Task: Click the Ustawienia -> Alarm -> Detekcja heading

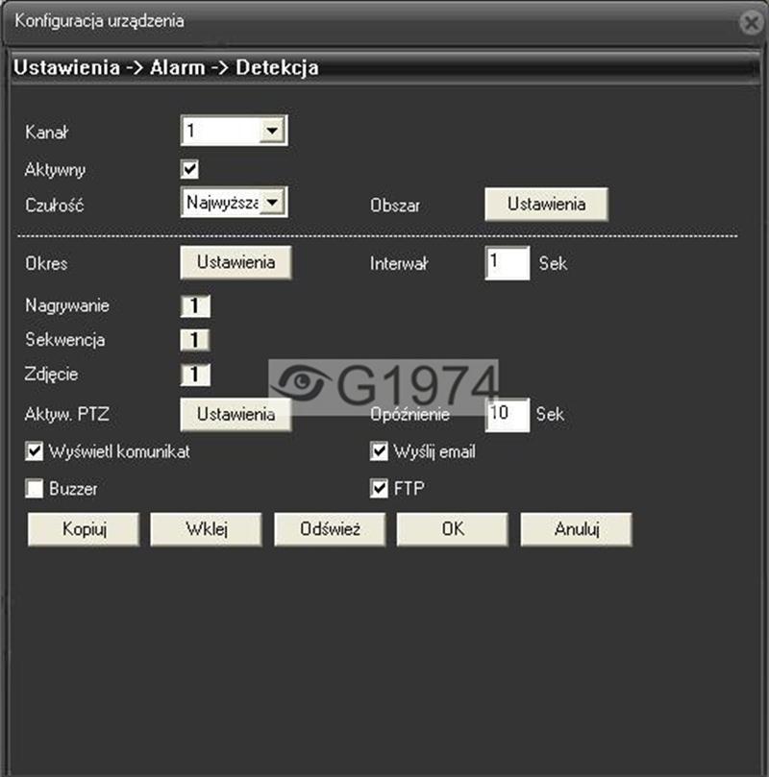Action: (x=166, y=68)
